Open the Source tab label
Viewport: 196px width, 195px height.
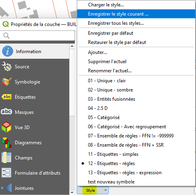22,67
